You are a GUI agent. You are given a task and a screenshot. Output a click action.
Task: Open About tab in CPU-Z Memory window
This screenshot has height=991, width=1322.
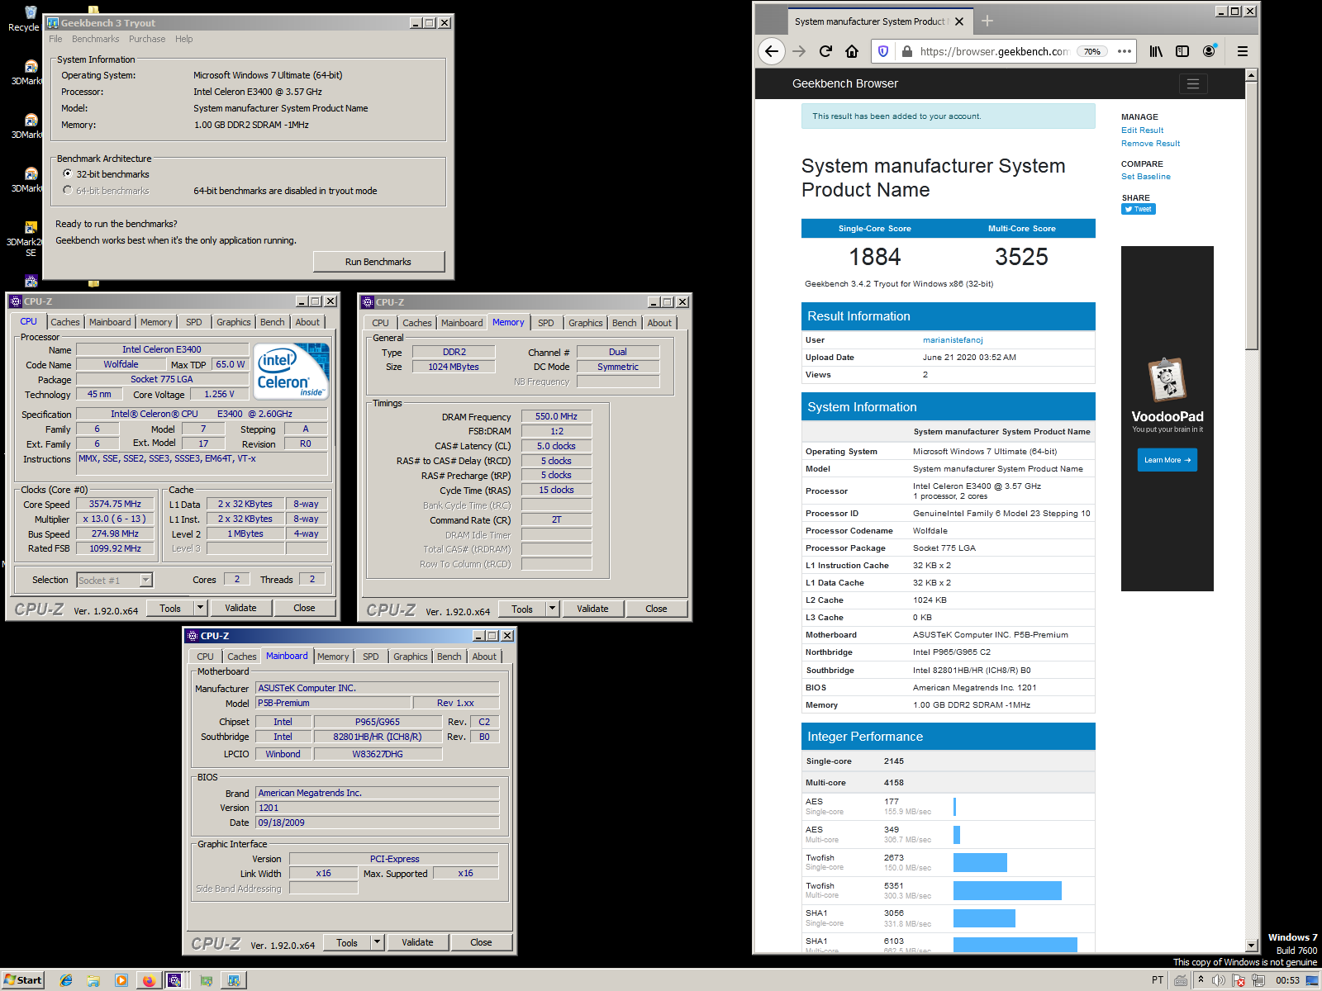coord(659,323)
